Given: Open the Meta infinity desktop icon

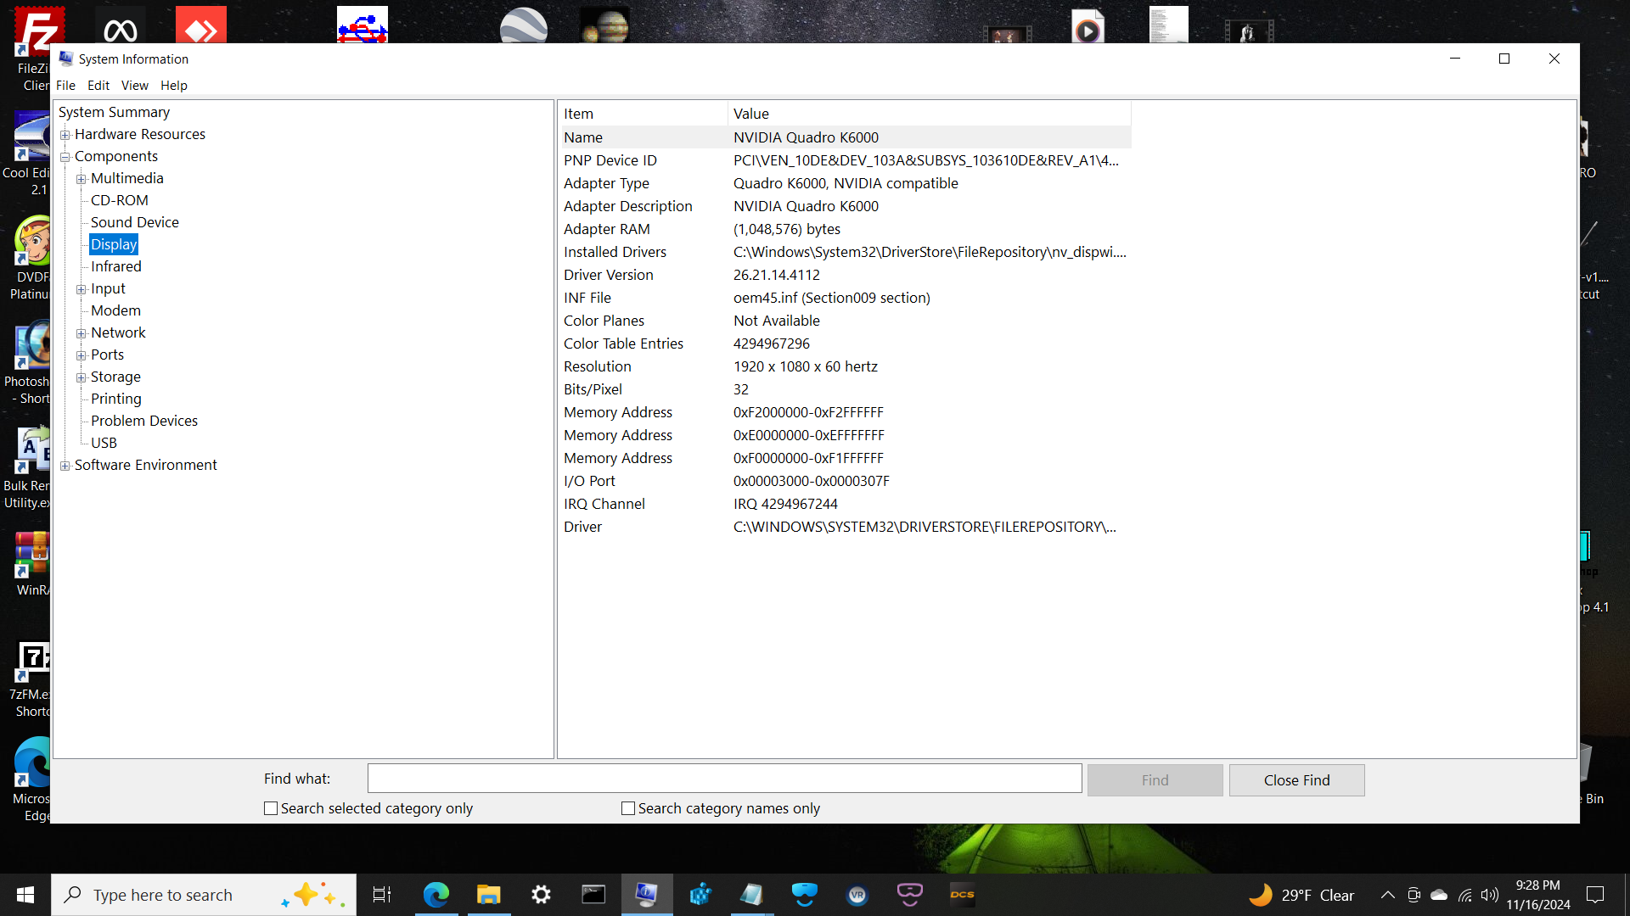Looking at the screenshot, I should tap(121, 27).
